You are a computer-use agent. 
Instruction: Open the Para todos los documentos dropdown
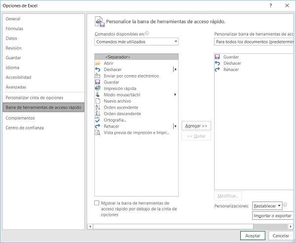(x=254, y=41)
